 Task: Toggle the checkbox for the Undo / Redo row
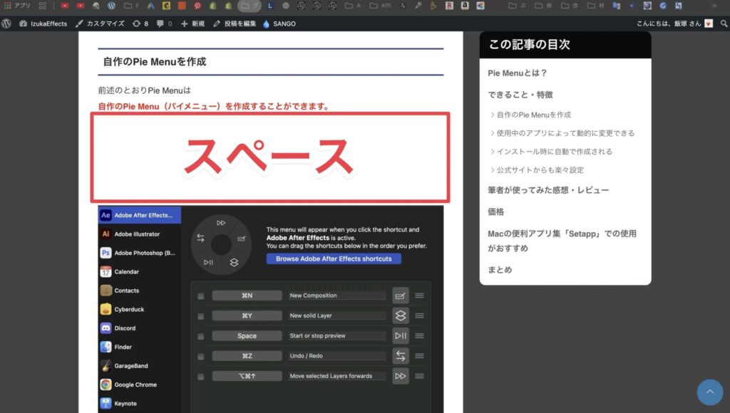point(201,356)
